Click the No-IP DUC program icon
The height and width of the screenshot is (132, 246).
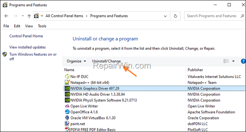point(67,76)
